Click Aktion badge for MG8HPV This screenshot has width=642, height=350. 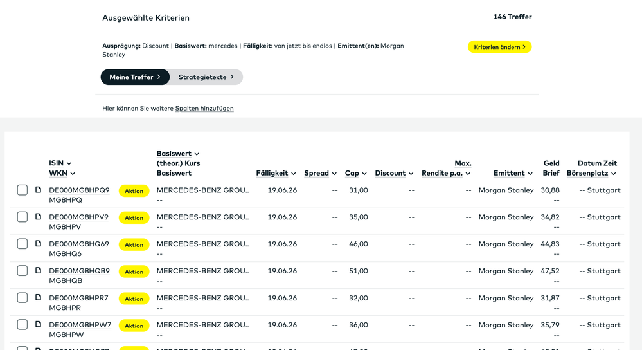click(x=134, y=218)
